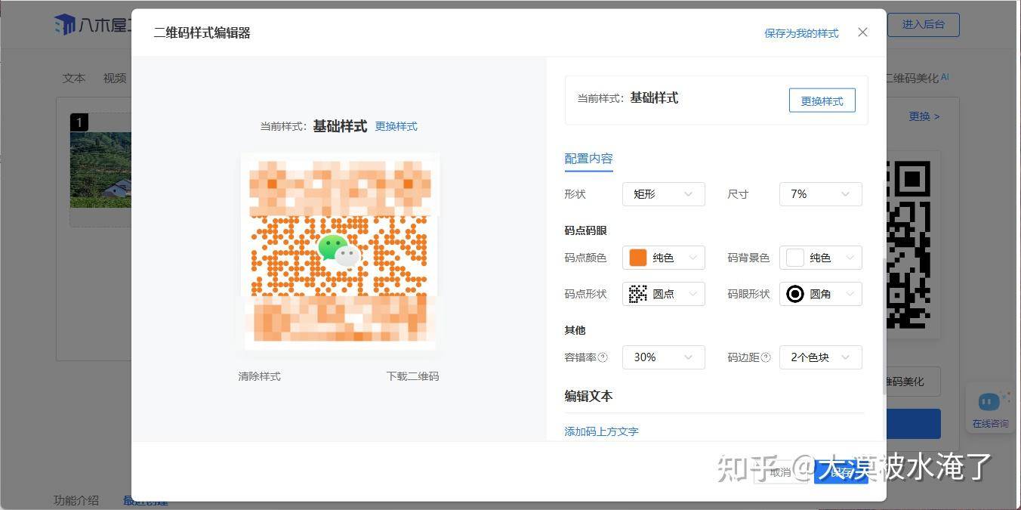1021x510 pixels.
Task: Click the 基础样式 name in the right settings panel
Action: tap(654, 97)
